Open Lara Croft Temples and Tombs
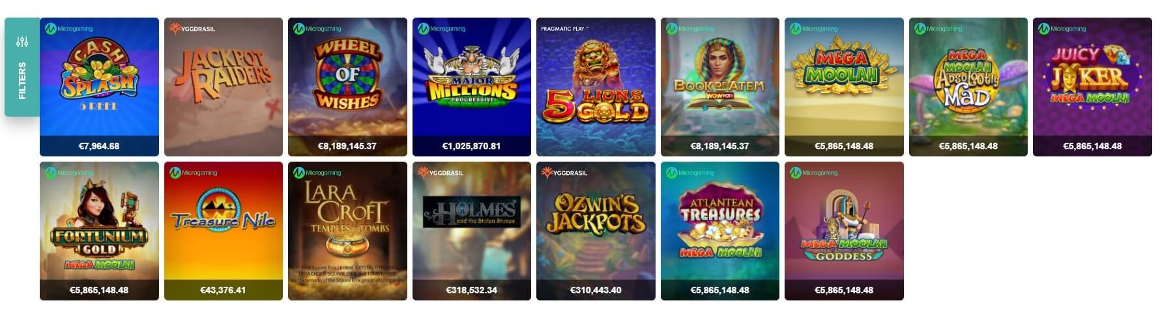The image size is (1160, 320). tap(347, 231)
